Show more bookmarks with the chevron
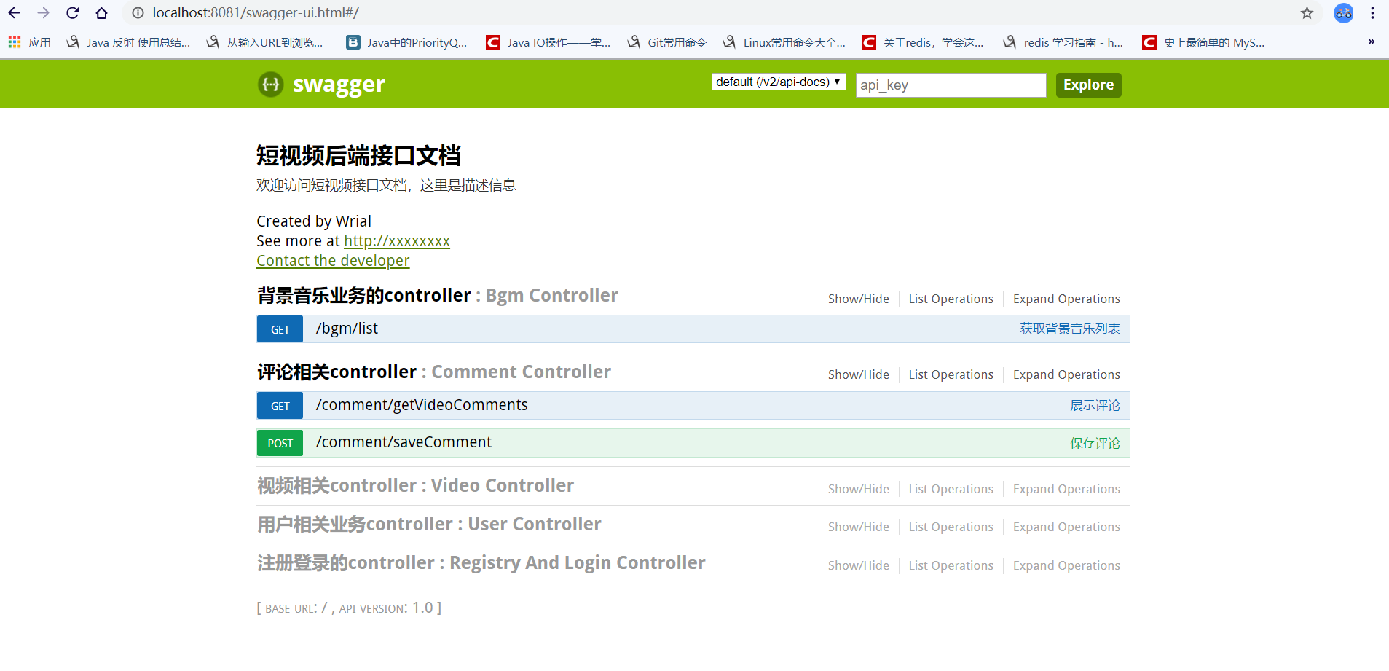This screenshot has height=671, width=1389. click(x=1371, y=42)
